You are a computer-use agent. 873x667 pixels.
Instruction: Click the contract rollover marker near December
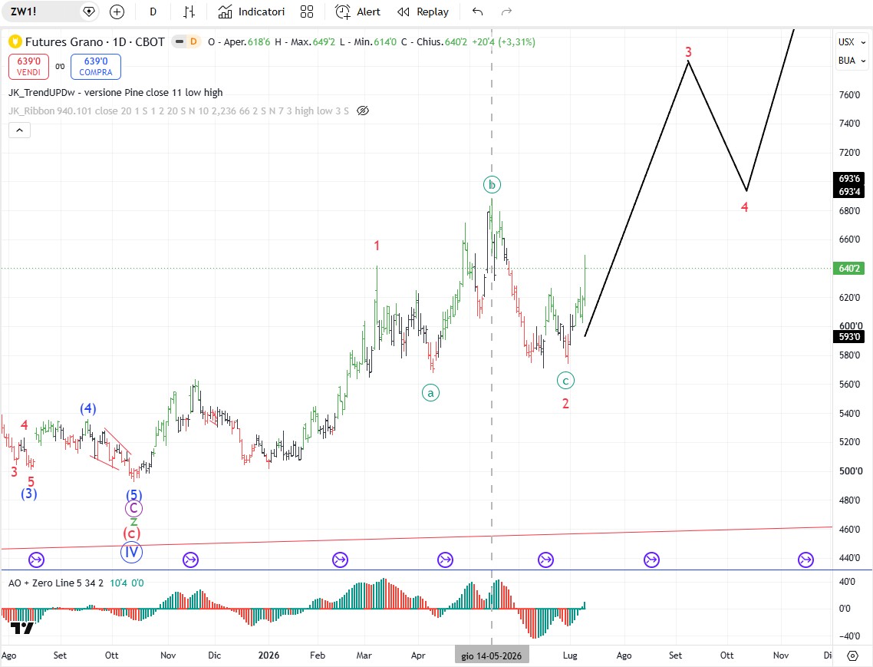pyautogui.click(x=190, y=560)
